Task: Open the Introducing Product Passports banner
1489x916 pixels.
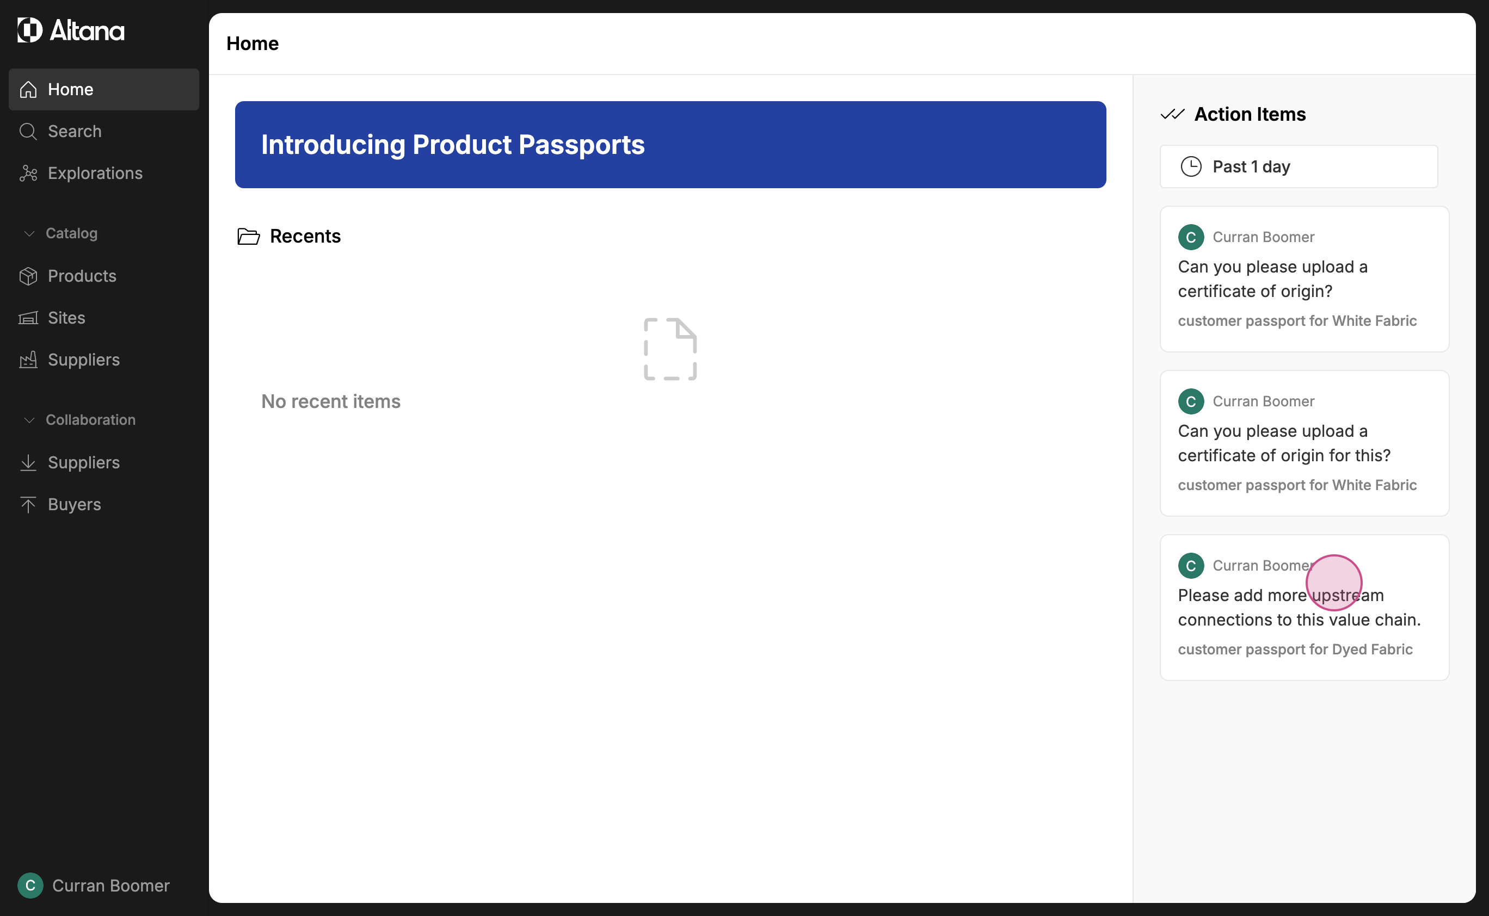Action: click(670, 145)
